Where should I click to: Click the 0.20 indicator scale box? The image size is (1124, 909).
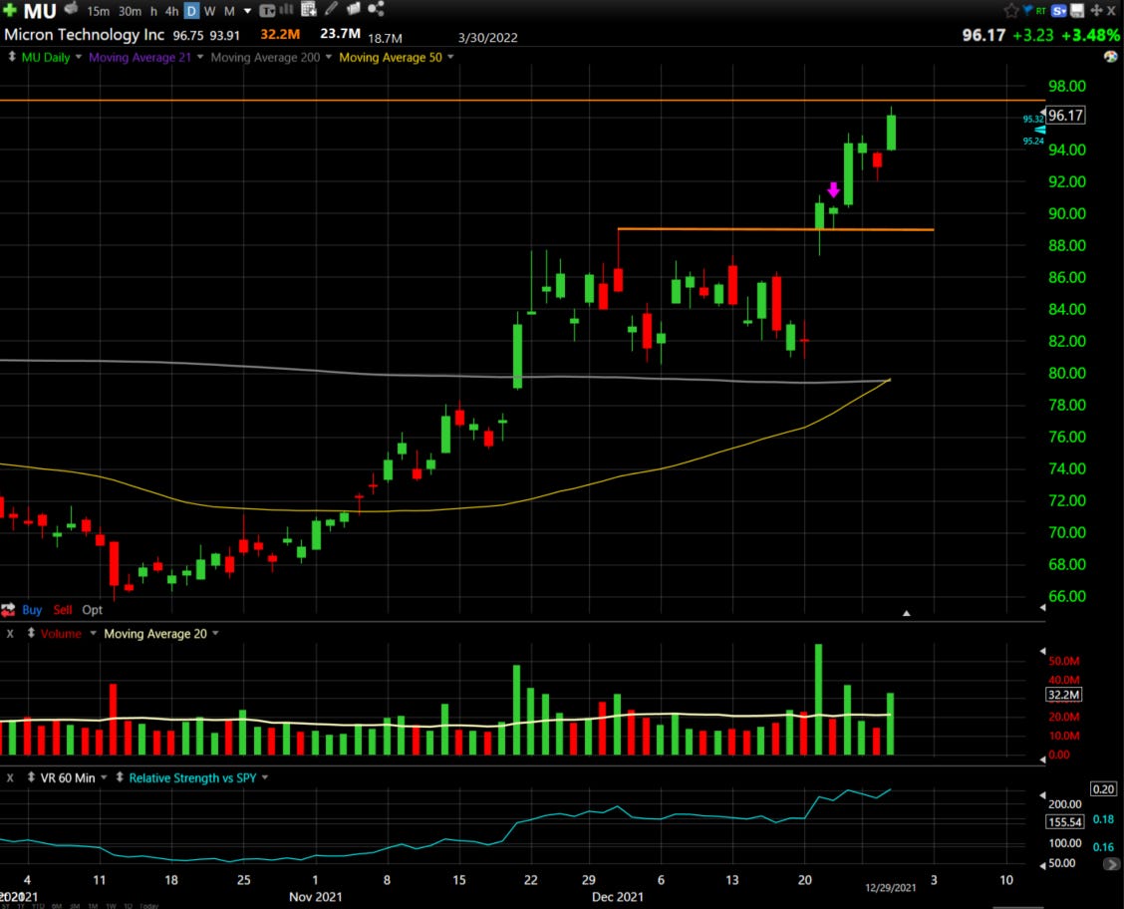(1103, 788)
